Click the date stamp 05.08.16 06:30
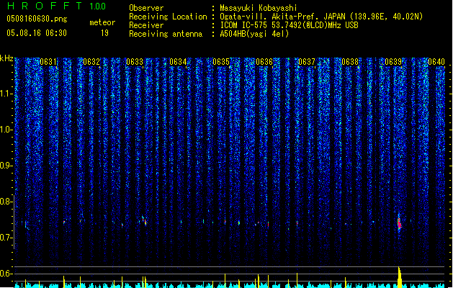Image resolution: width=453 pixels, height=288 pixels. 37,33
